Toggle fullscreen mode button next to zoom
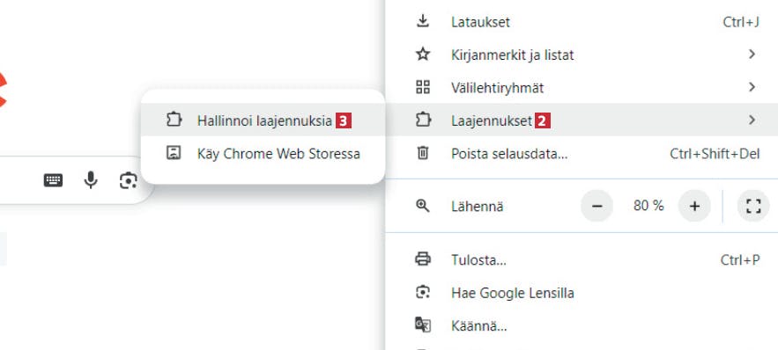This screenshot has width=778, height=350. pyautogui.click(x=753, y=206)
